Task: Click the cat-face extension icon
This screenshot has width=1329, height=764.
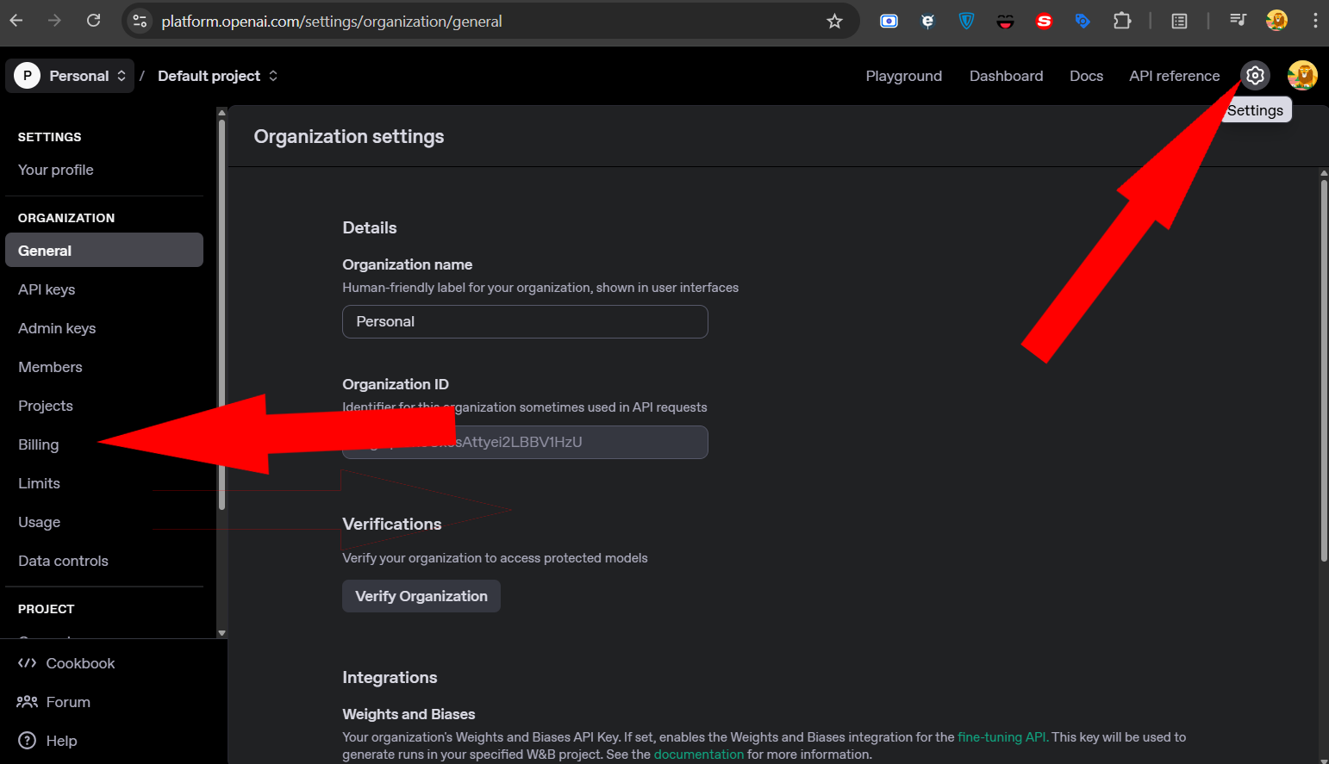Action: [x=927, y=21]
